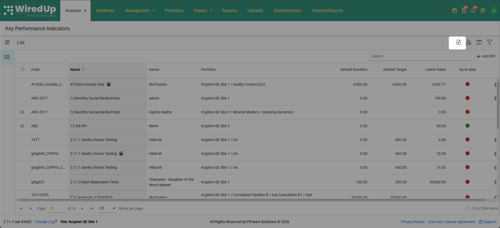Open the tasks icon with badge 47
This screenshot has height=228, width=500.
click(464, 11)
